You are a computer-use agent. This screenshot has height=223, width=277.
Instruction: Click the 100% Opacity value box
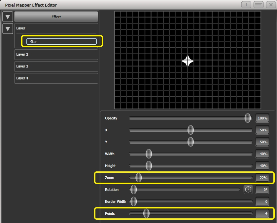click(262, 118)
